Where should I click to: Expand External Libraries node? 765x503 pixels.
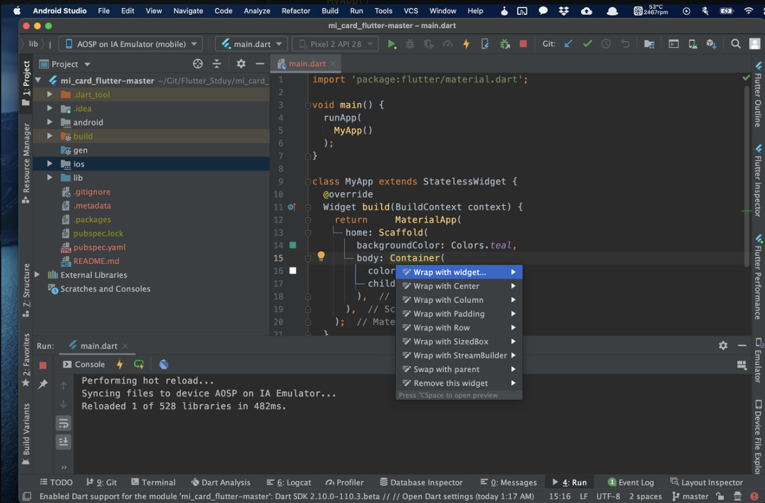38,275
